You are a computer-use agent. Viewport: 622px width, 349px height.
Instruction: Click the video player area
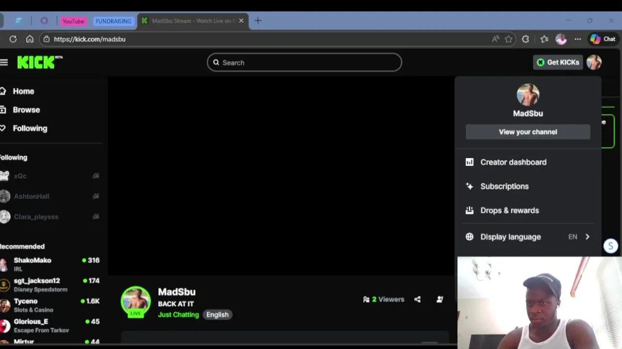[x=281, y=176]
